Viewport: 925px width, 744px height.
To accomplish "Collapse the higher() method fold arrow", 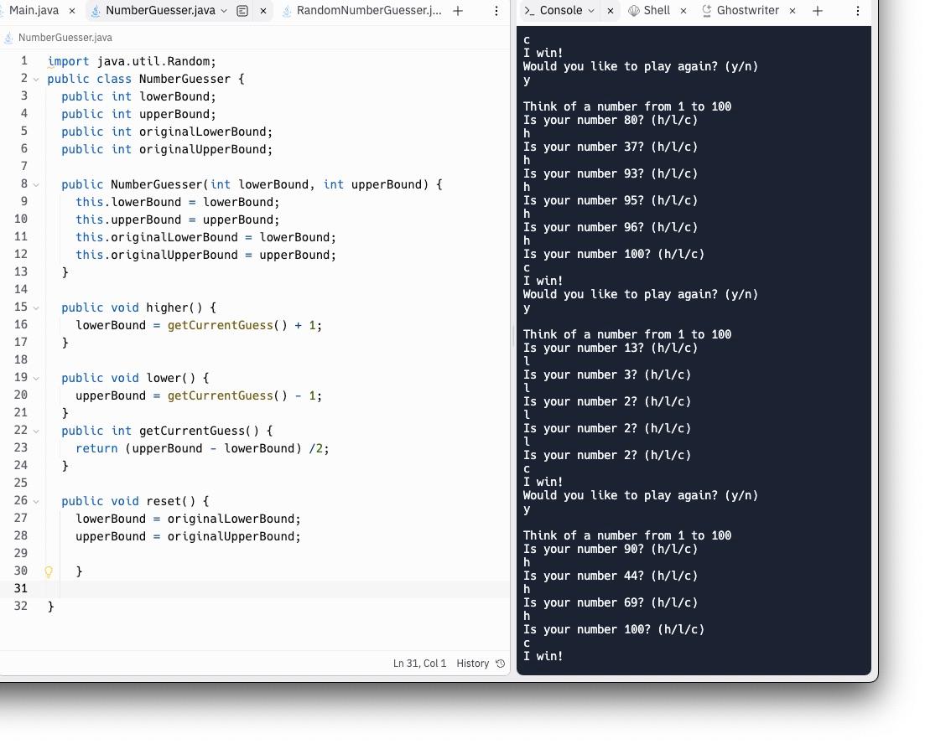I will (36, 307).
